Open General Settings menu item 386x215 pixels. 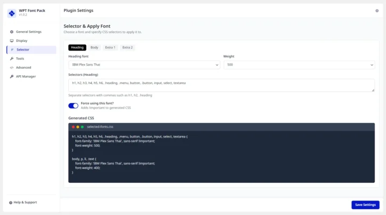click(x=31, y=32)
